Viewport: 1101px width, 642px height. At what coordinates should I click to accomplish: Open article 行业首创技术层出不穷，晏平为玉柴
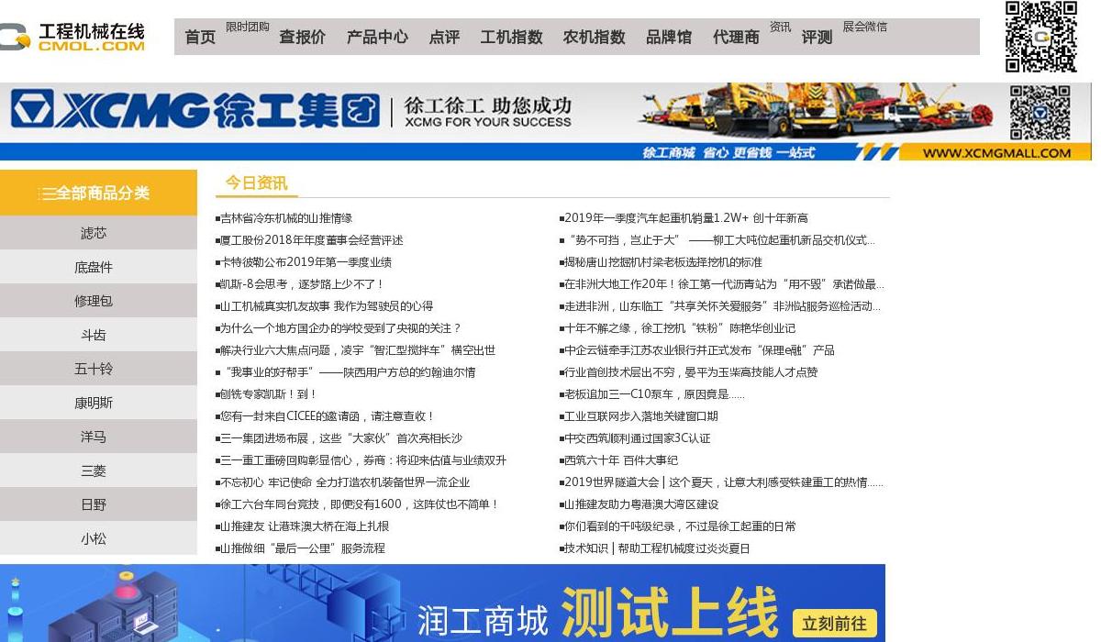coord(688,372)
